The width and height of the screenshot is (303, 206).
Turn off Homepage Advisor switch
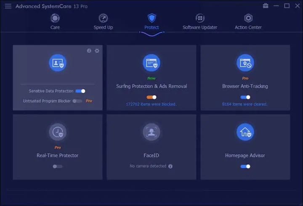[245, 166]
